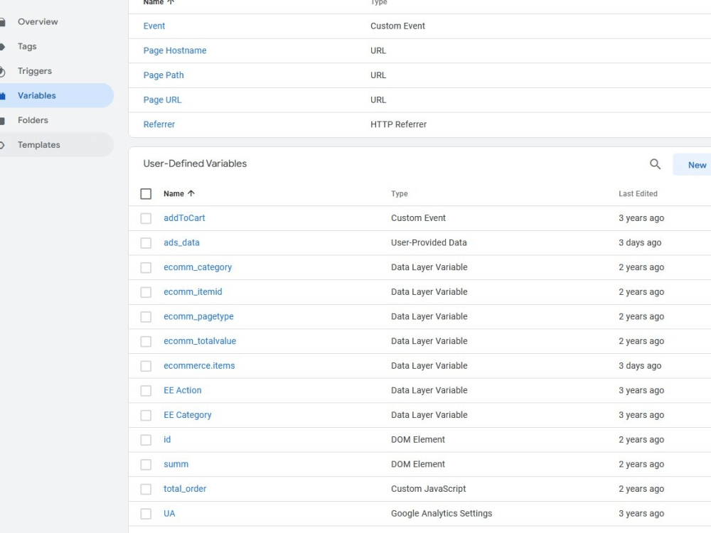Open the Event built-in variable
Screen dimensions: 711x533
tap(154, 26)
